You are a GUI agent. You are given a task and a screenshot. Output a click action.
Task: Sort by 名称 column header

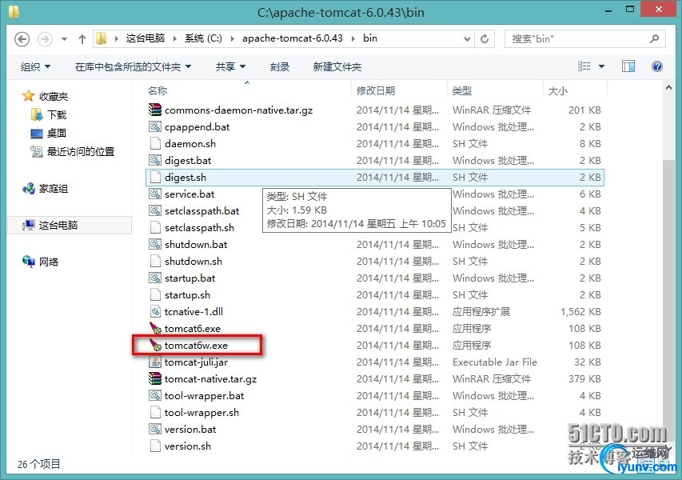click(158, 90)
